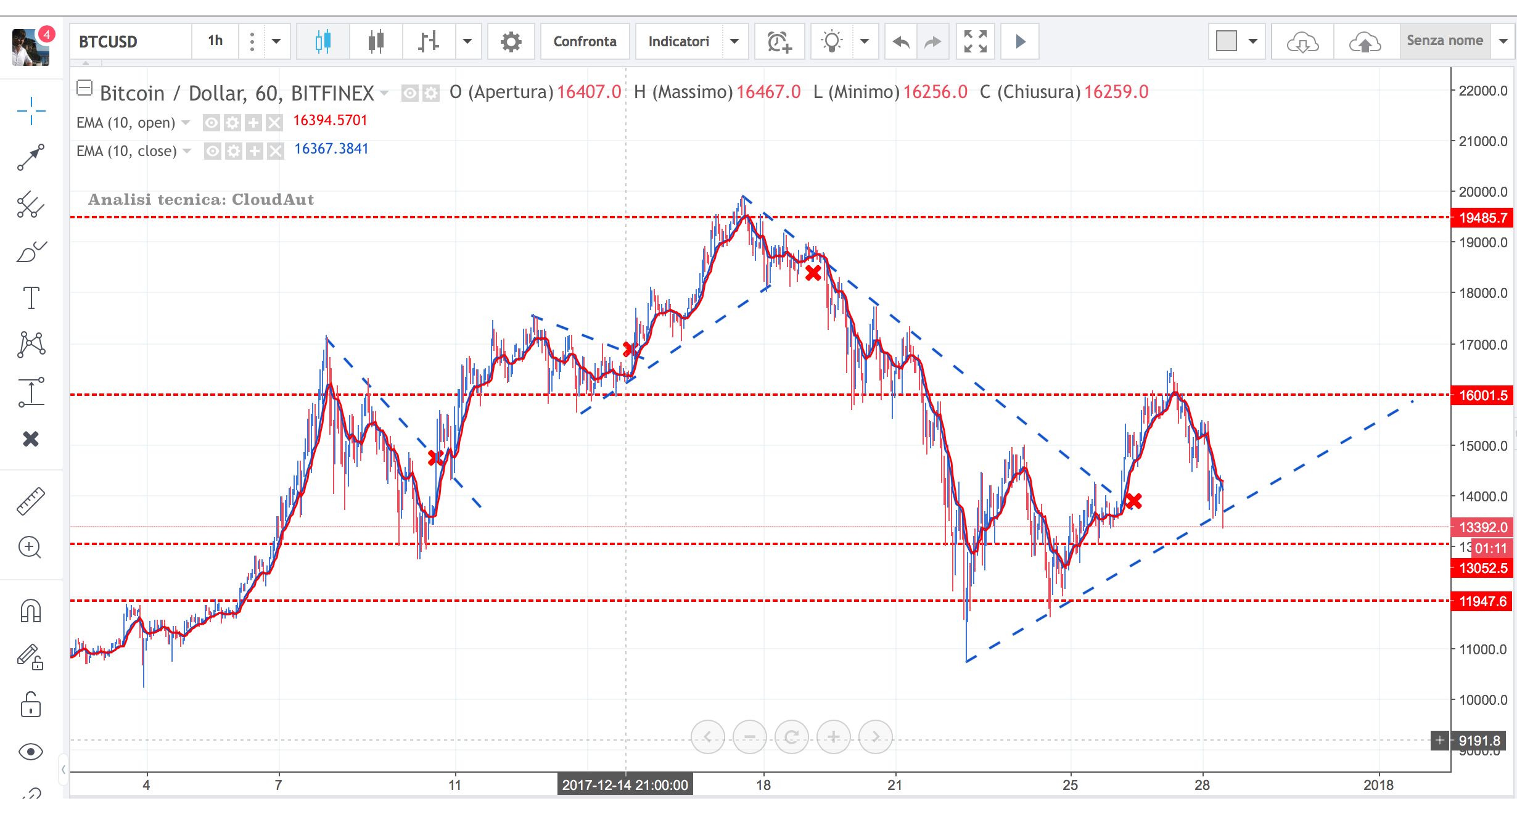Rename the Senza nome layout
The image size is (1517, 814).
click(x=1445, y=41)
